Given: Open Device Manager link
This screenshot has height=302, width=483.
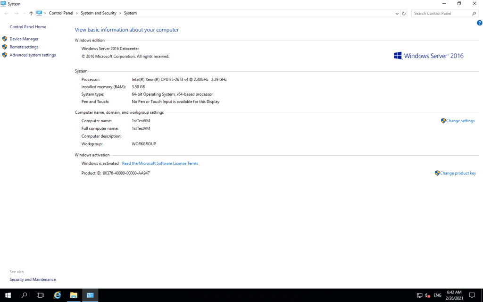Looking at the screenshot, I should tap(24, 39).
